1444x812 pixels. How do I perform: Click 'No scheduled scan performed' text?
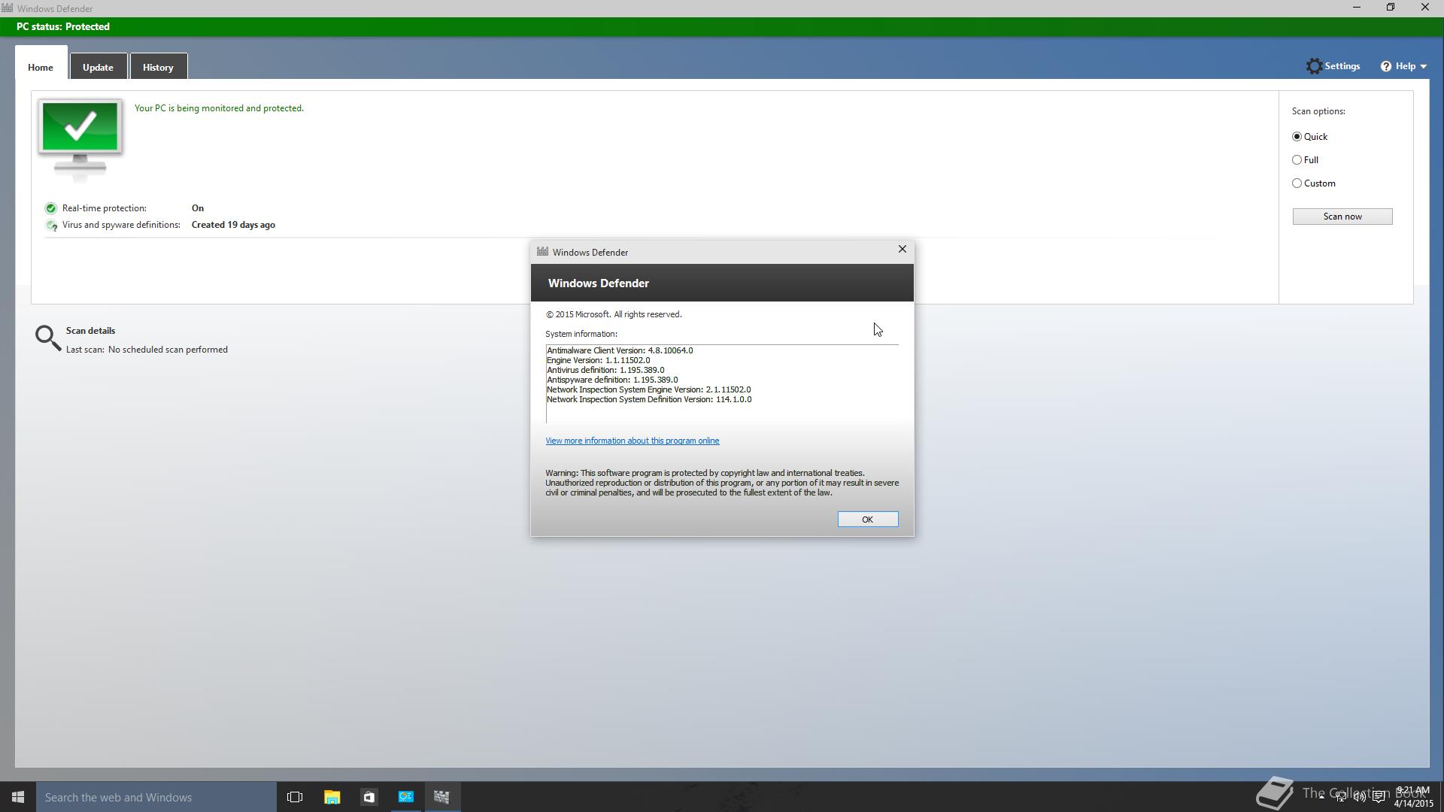[x=168, y=350]
